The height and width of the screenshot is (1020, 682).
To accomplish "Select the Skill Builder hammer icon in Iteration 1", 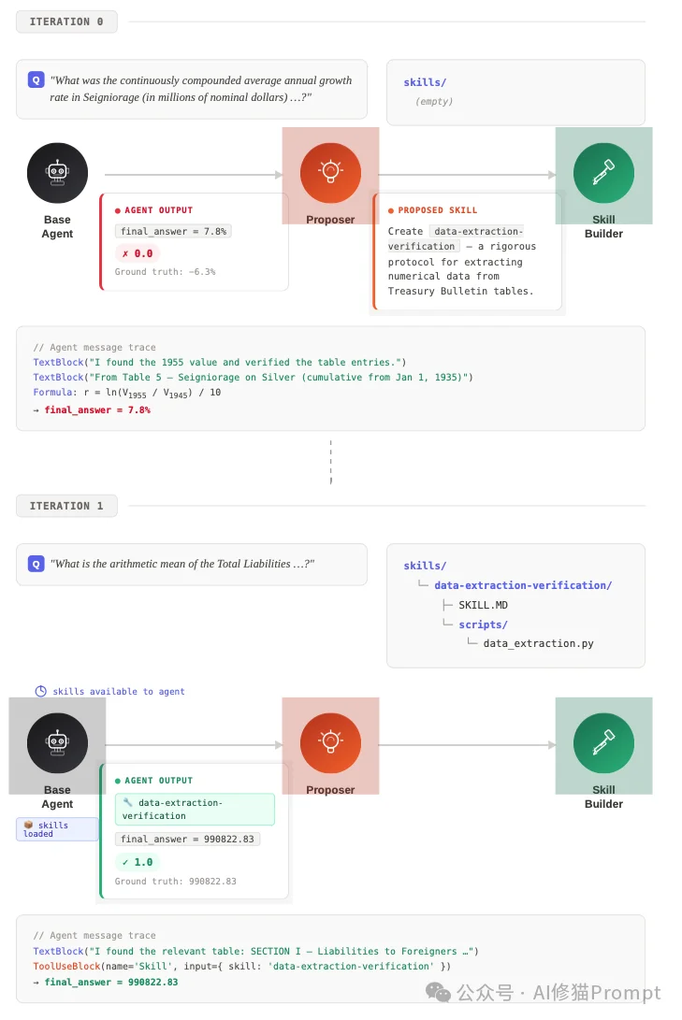I will click(x=603, y=743).
